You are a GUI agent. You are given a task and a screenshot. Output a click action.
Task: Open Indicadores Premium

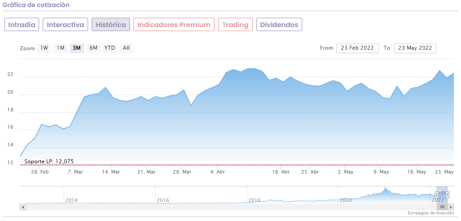174,24
